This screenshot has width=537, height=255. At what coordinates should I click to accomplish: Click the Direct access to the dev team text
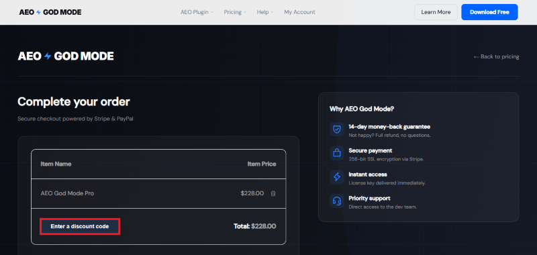[x=383, y=207]
